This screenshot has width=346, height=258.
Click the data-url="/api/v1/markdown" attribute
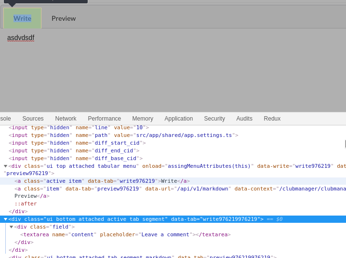click(188, 189)
